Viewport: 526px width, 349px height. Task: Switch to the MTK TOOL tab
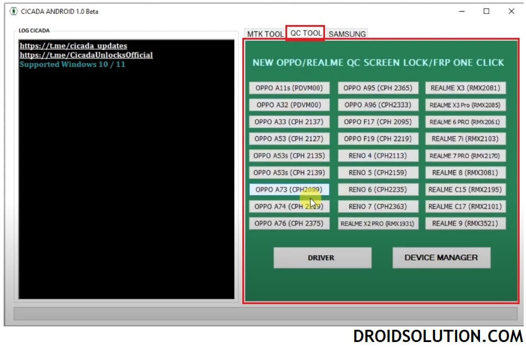[x=265, y=34]
